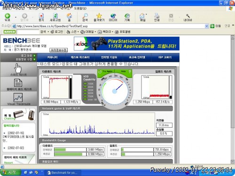The height and width of the screenshot is (176, 235).
Task: Click the Naver login button
Action: 57,32
